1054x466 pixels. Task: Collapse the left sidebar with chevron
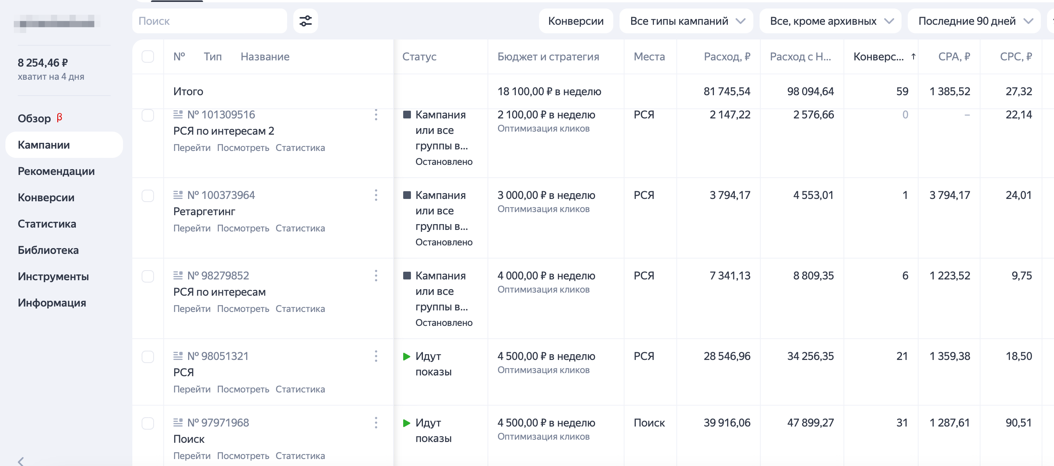21,461
